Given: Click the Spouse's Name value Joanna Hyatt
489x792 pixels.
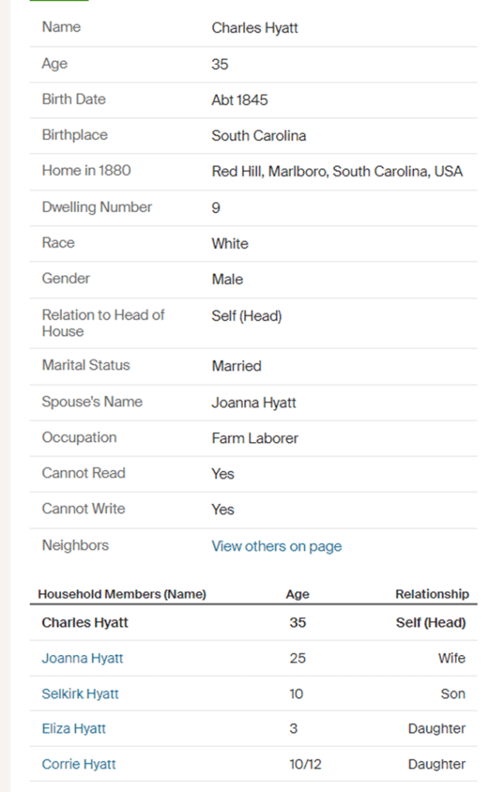Looking at the screenshot, I should click(x=254, y=403).
